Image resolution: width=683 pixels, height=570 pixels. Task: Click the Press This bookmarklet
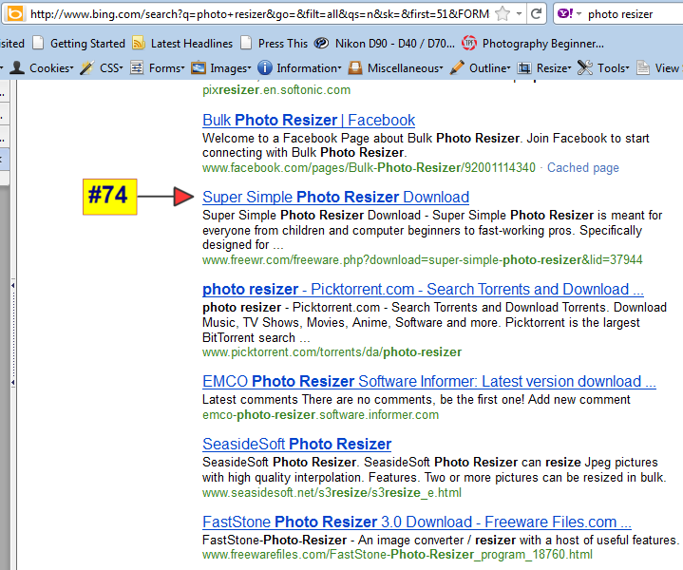[283, 44]
